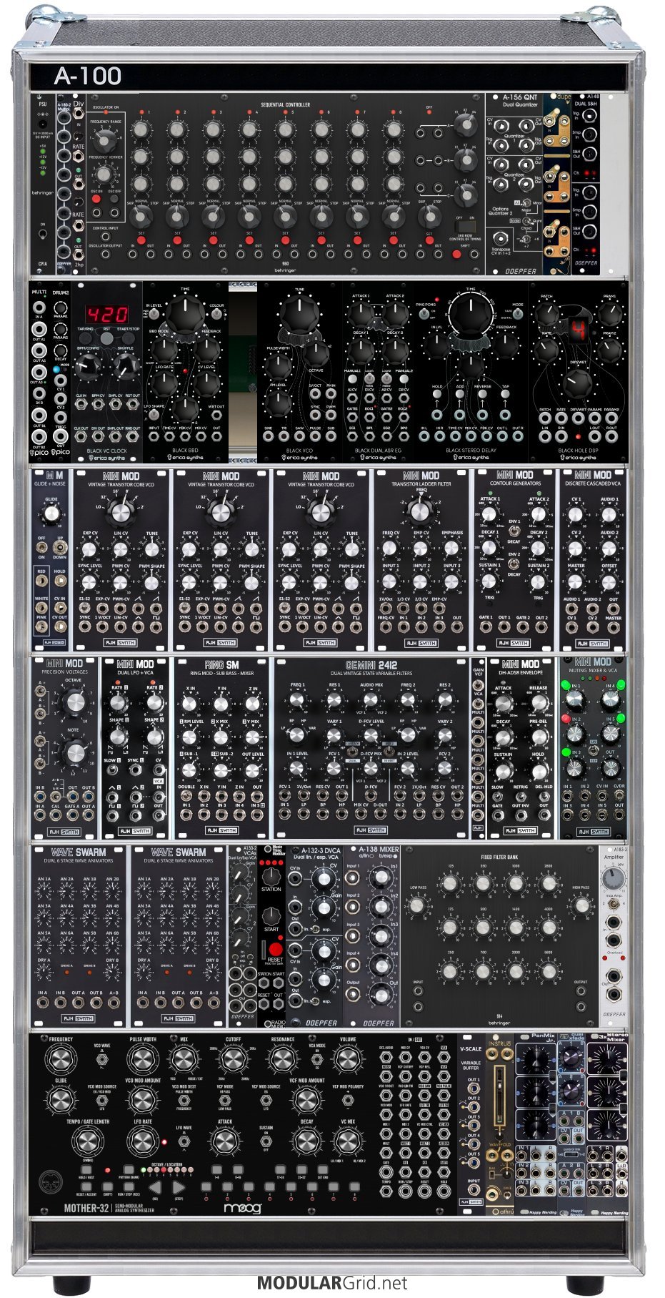Push the TAP/RND button on Black VC Clock
Image resolution: width=665 pixels, height=1298 pixels.
[x=86, y=337]
